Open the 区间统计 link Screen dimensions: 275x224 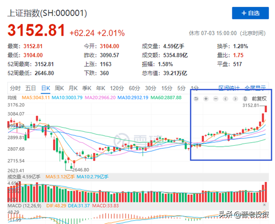point(229,88)
